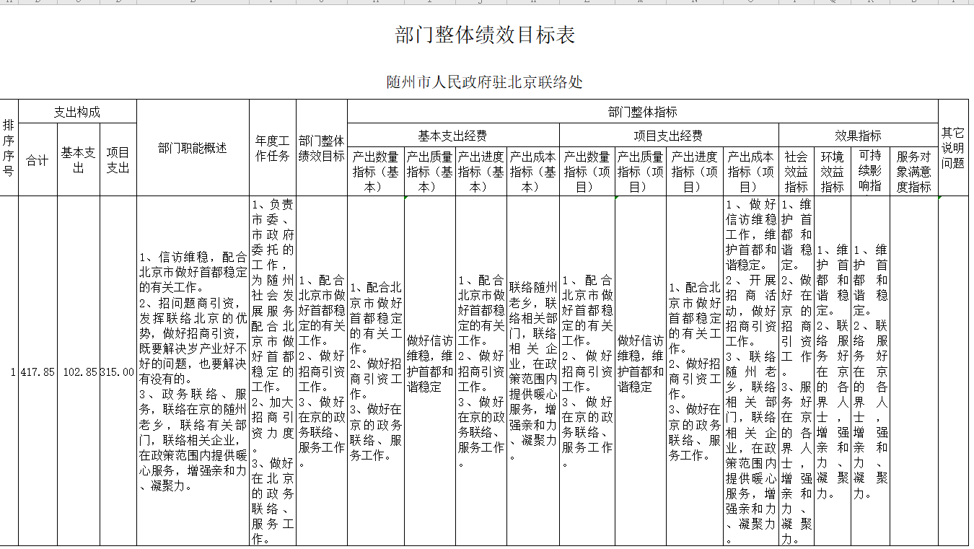The image size is (974, 549).
Task: Select the 年度工作任务 header cell
Action: (272, 148)
